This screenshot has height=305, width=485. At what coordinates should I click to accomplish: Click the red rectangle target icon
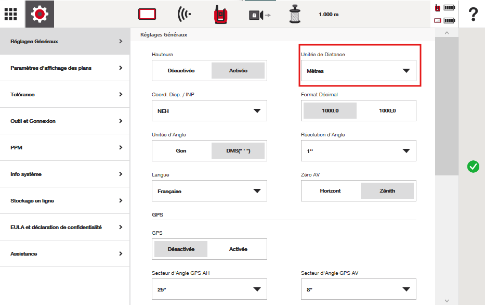coord(147,15)
